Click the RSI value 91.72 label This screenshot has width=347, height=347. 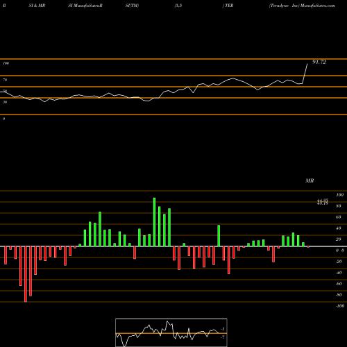coord(319,62)
